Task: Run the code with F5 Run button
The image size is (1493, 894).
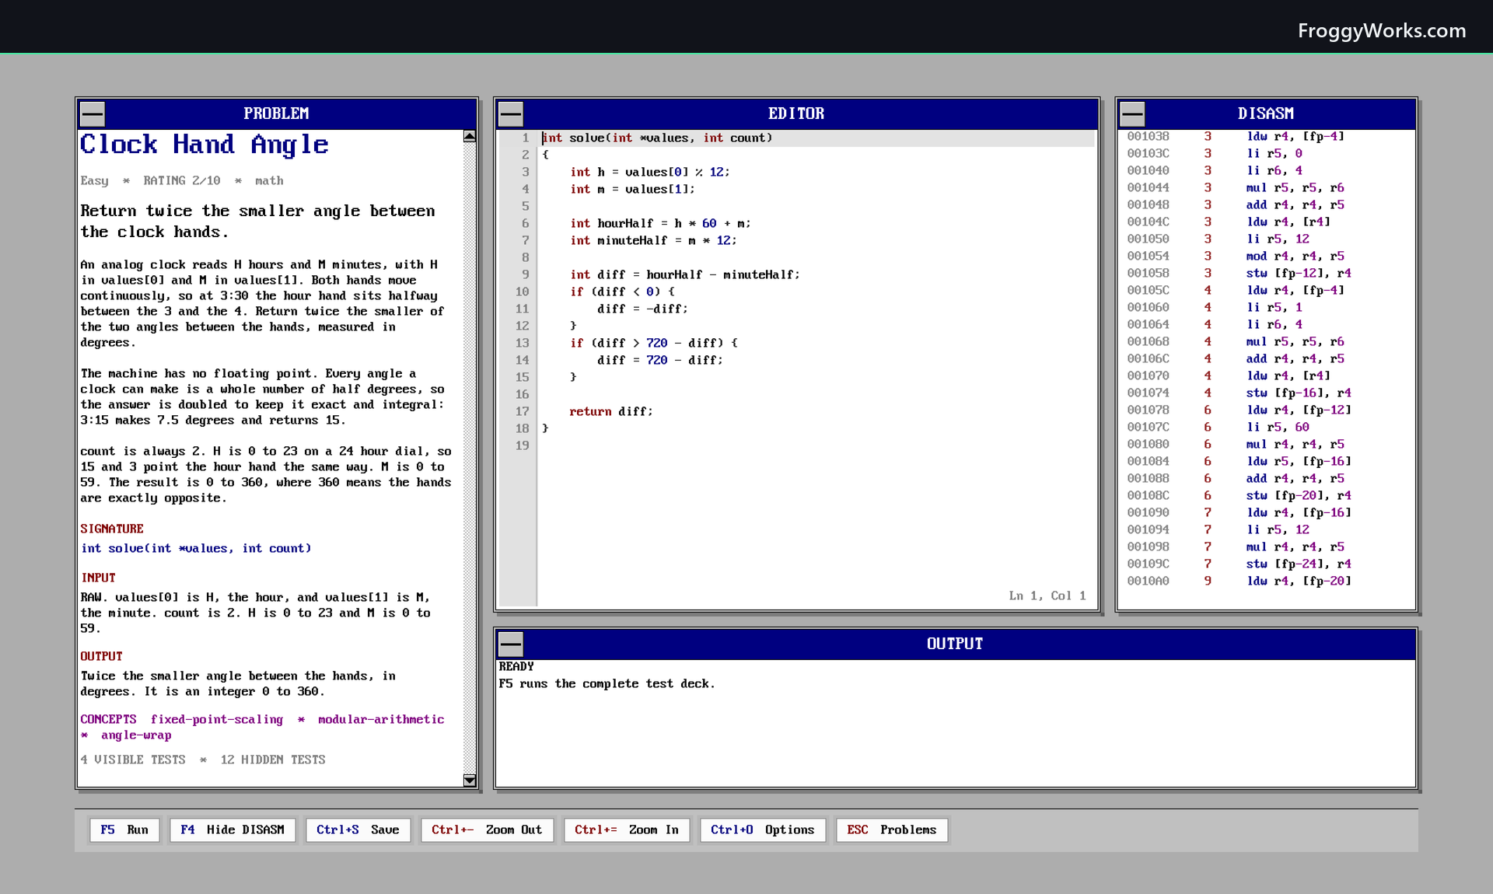Action: pos(124,830)
